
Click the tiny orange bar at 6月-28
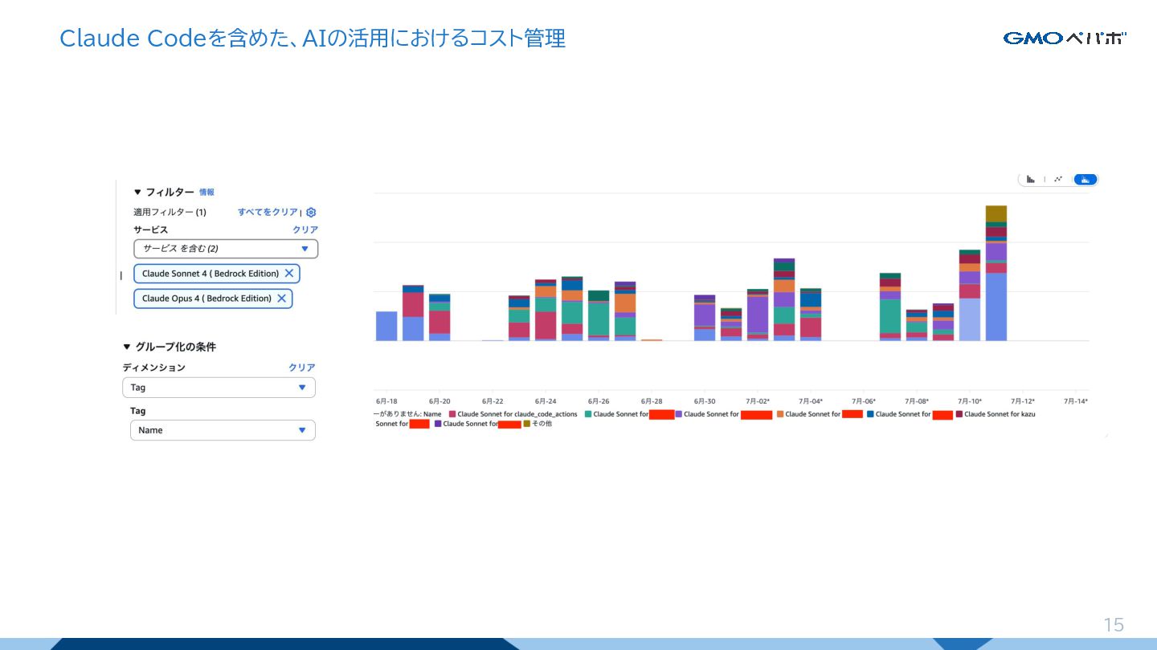(652, 340)
